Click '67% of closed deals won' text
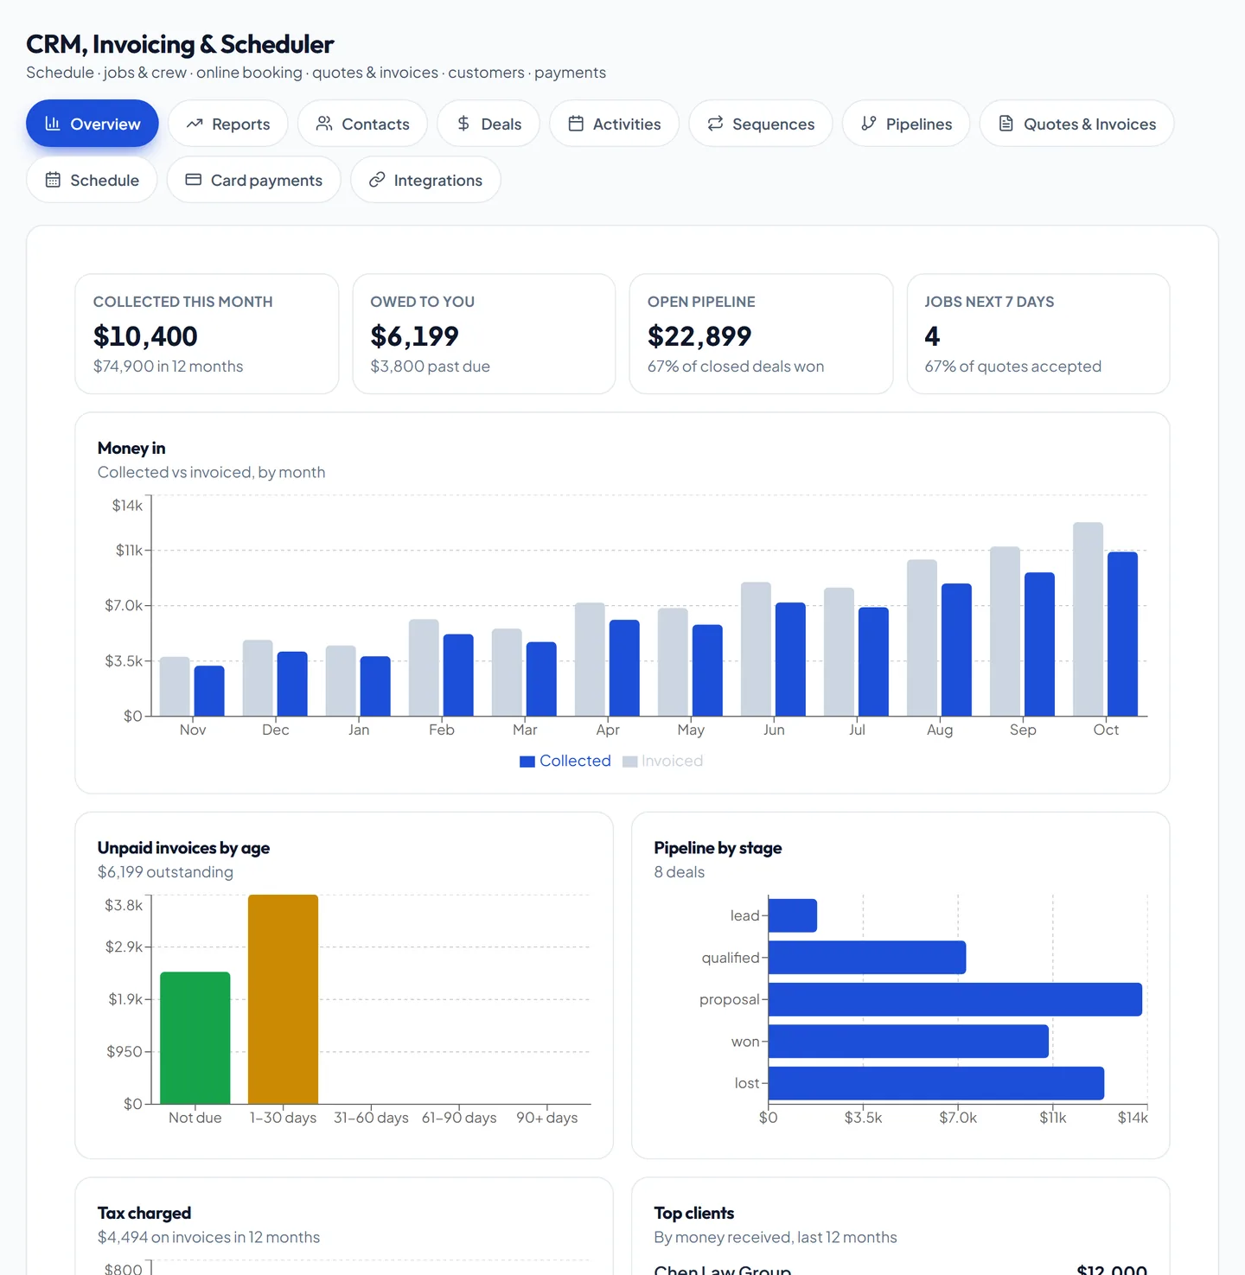 [x=736, y=367]
